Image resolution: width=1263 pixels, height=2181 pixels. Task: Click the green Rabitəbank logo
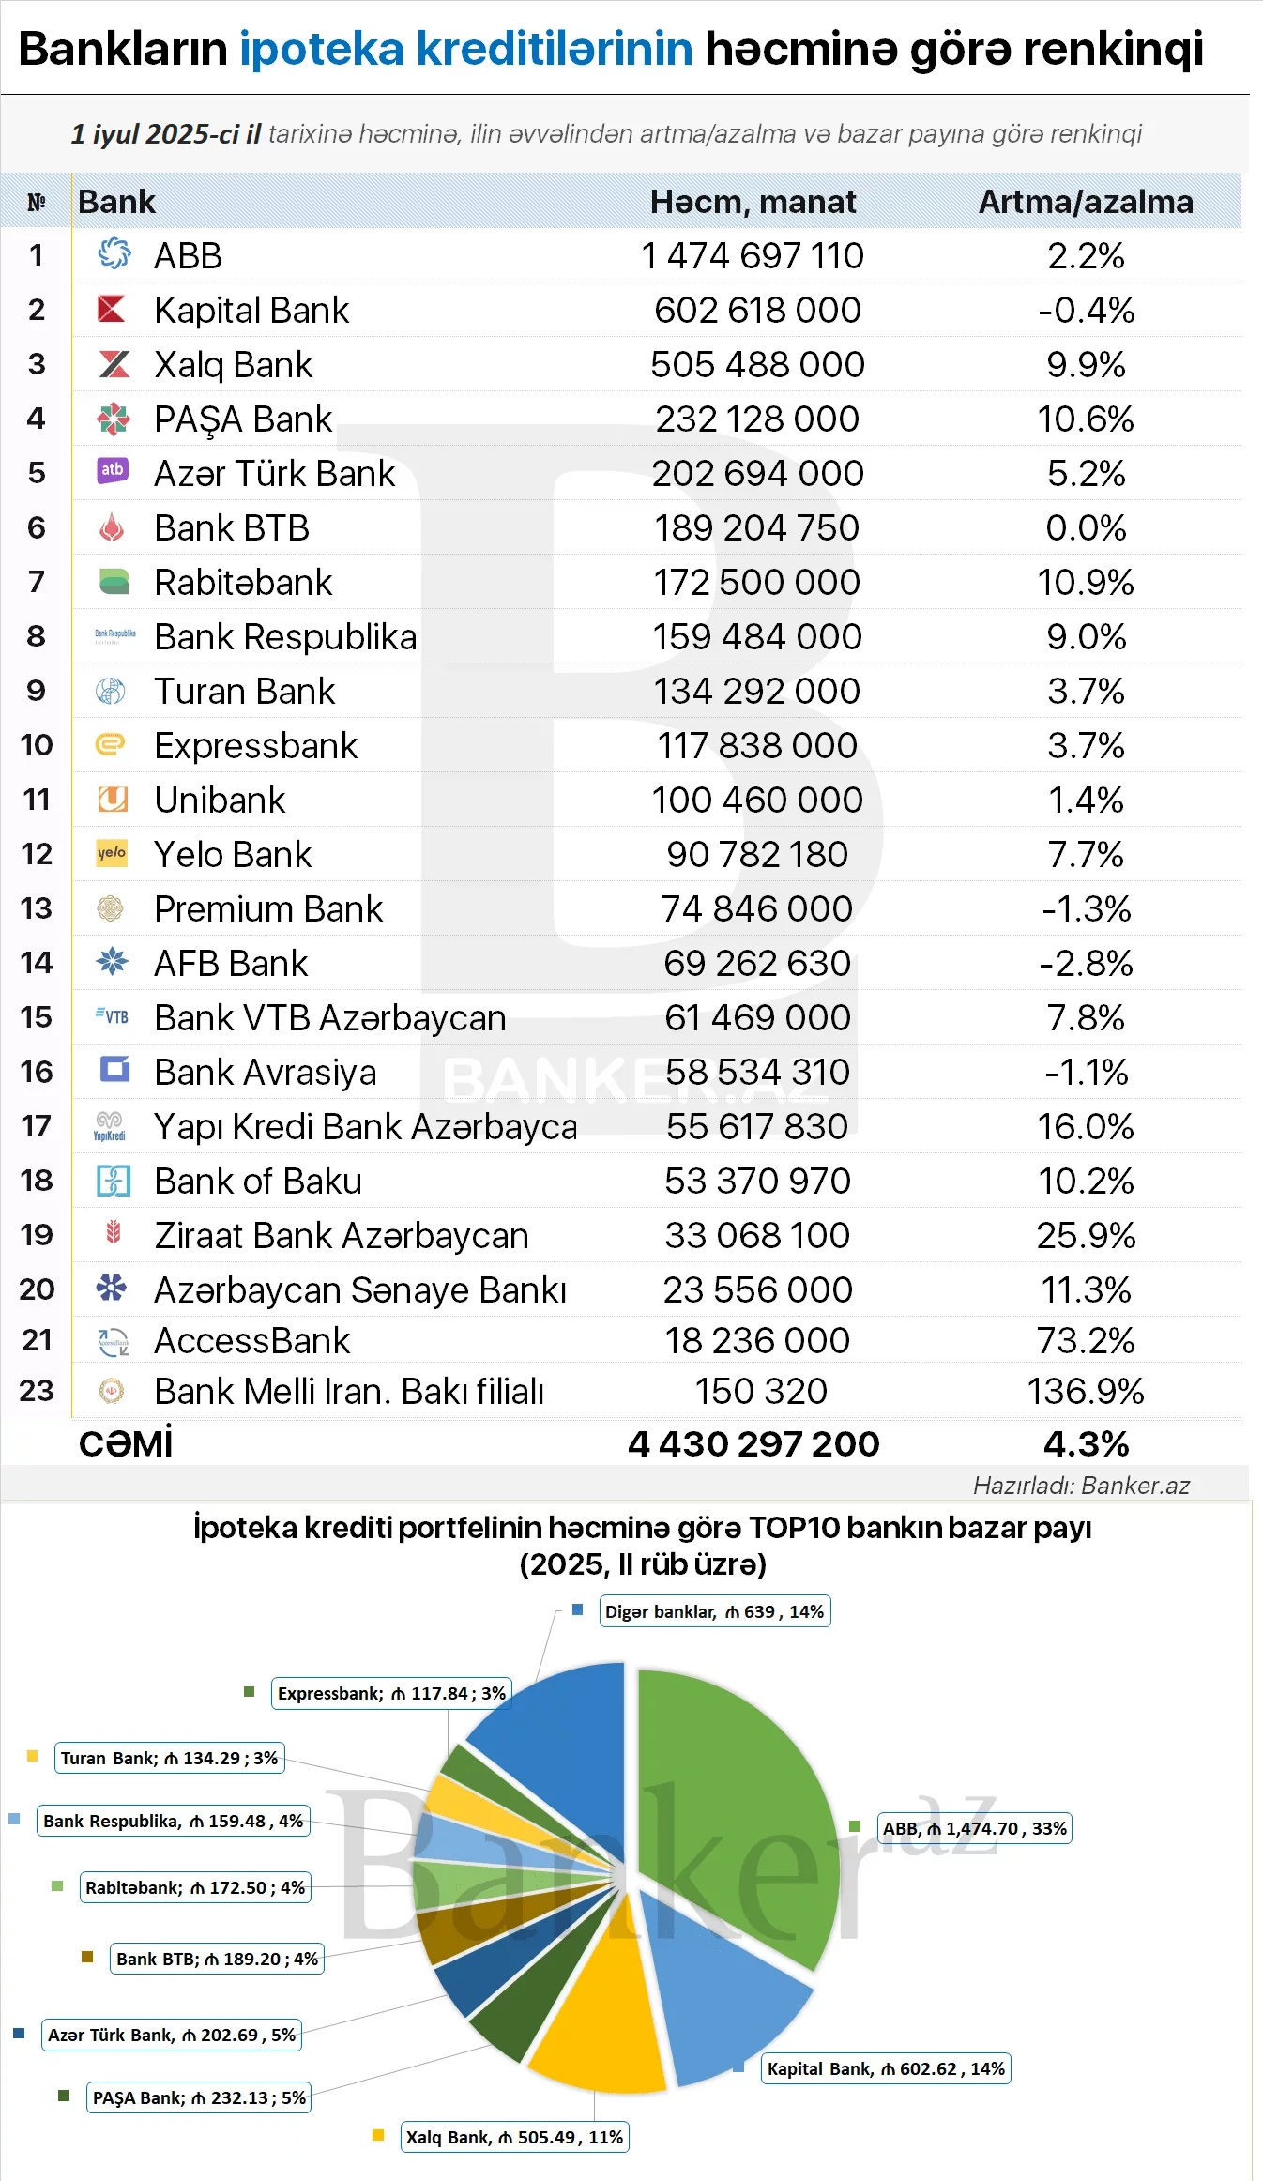114,582
